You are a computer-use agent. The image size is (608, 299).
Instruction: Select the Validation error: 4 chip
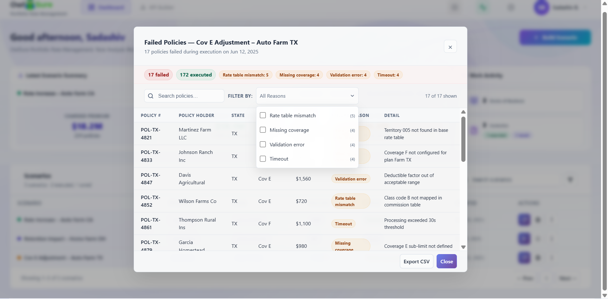348,75
